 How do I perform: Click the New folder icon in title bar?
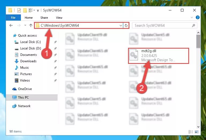click(x=25, y=10)
